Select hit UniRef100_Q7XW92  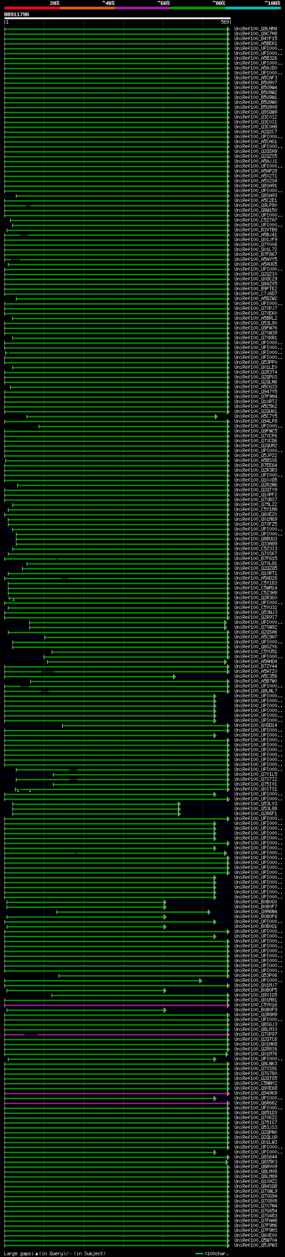pyautogui.click(x=256, y=627)
